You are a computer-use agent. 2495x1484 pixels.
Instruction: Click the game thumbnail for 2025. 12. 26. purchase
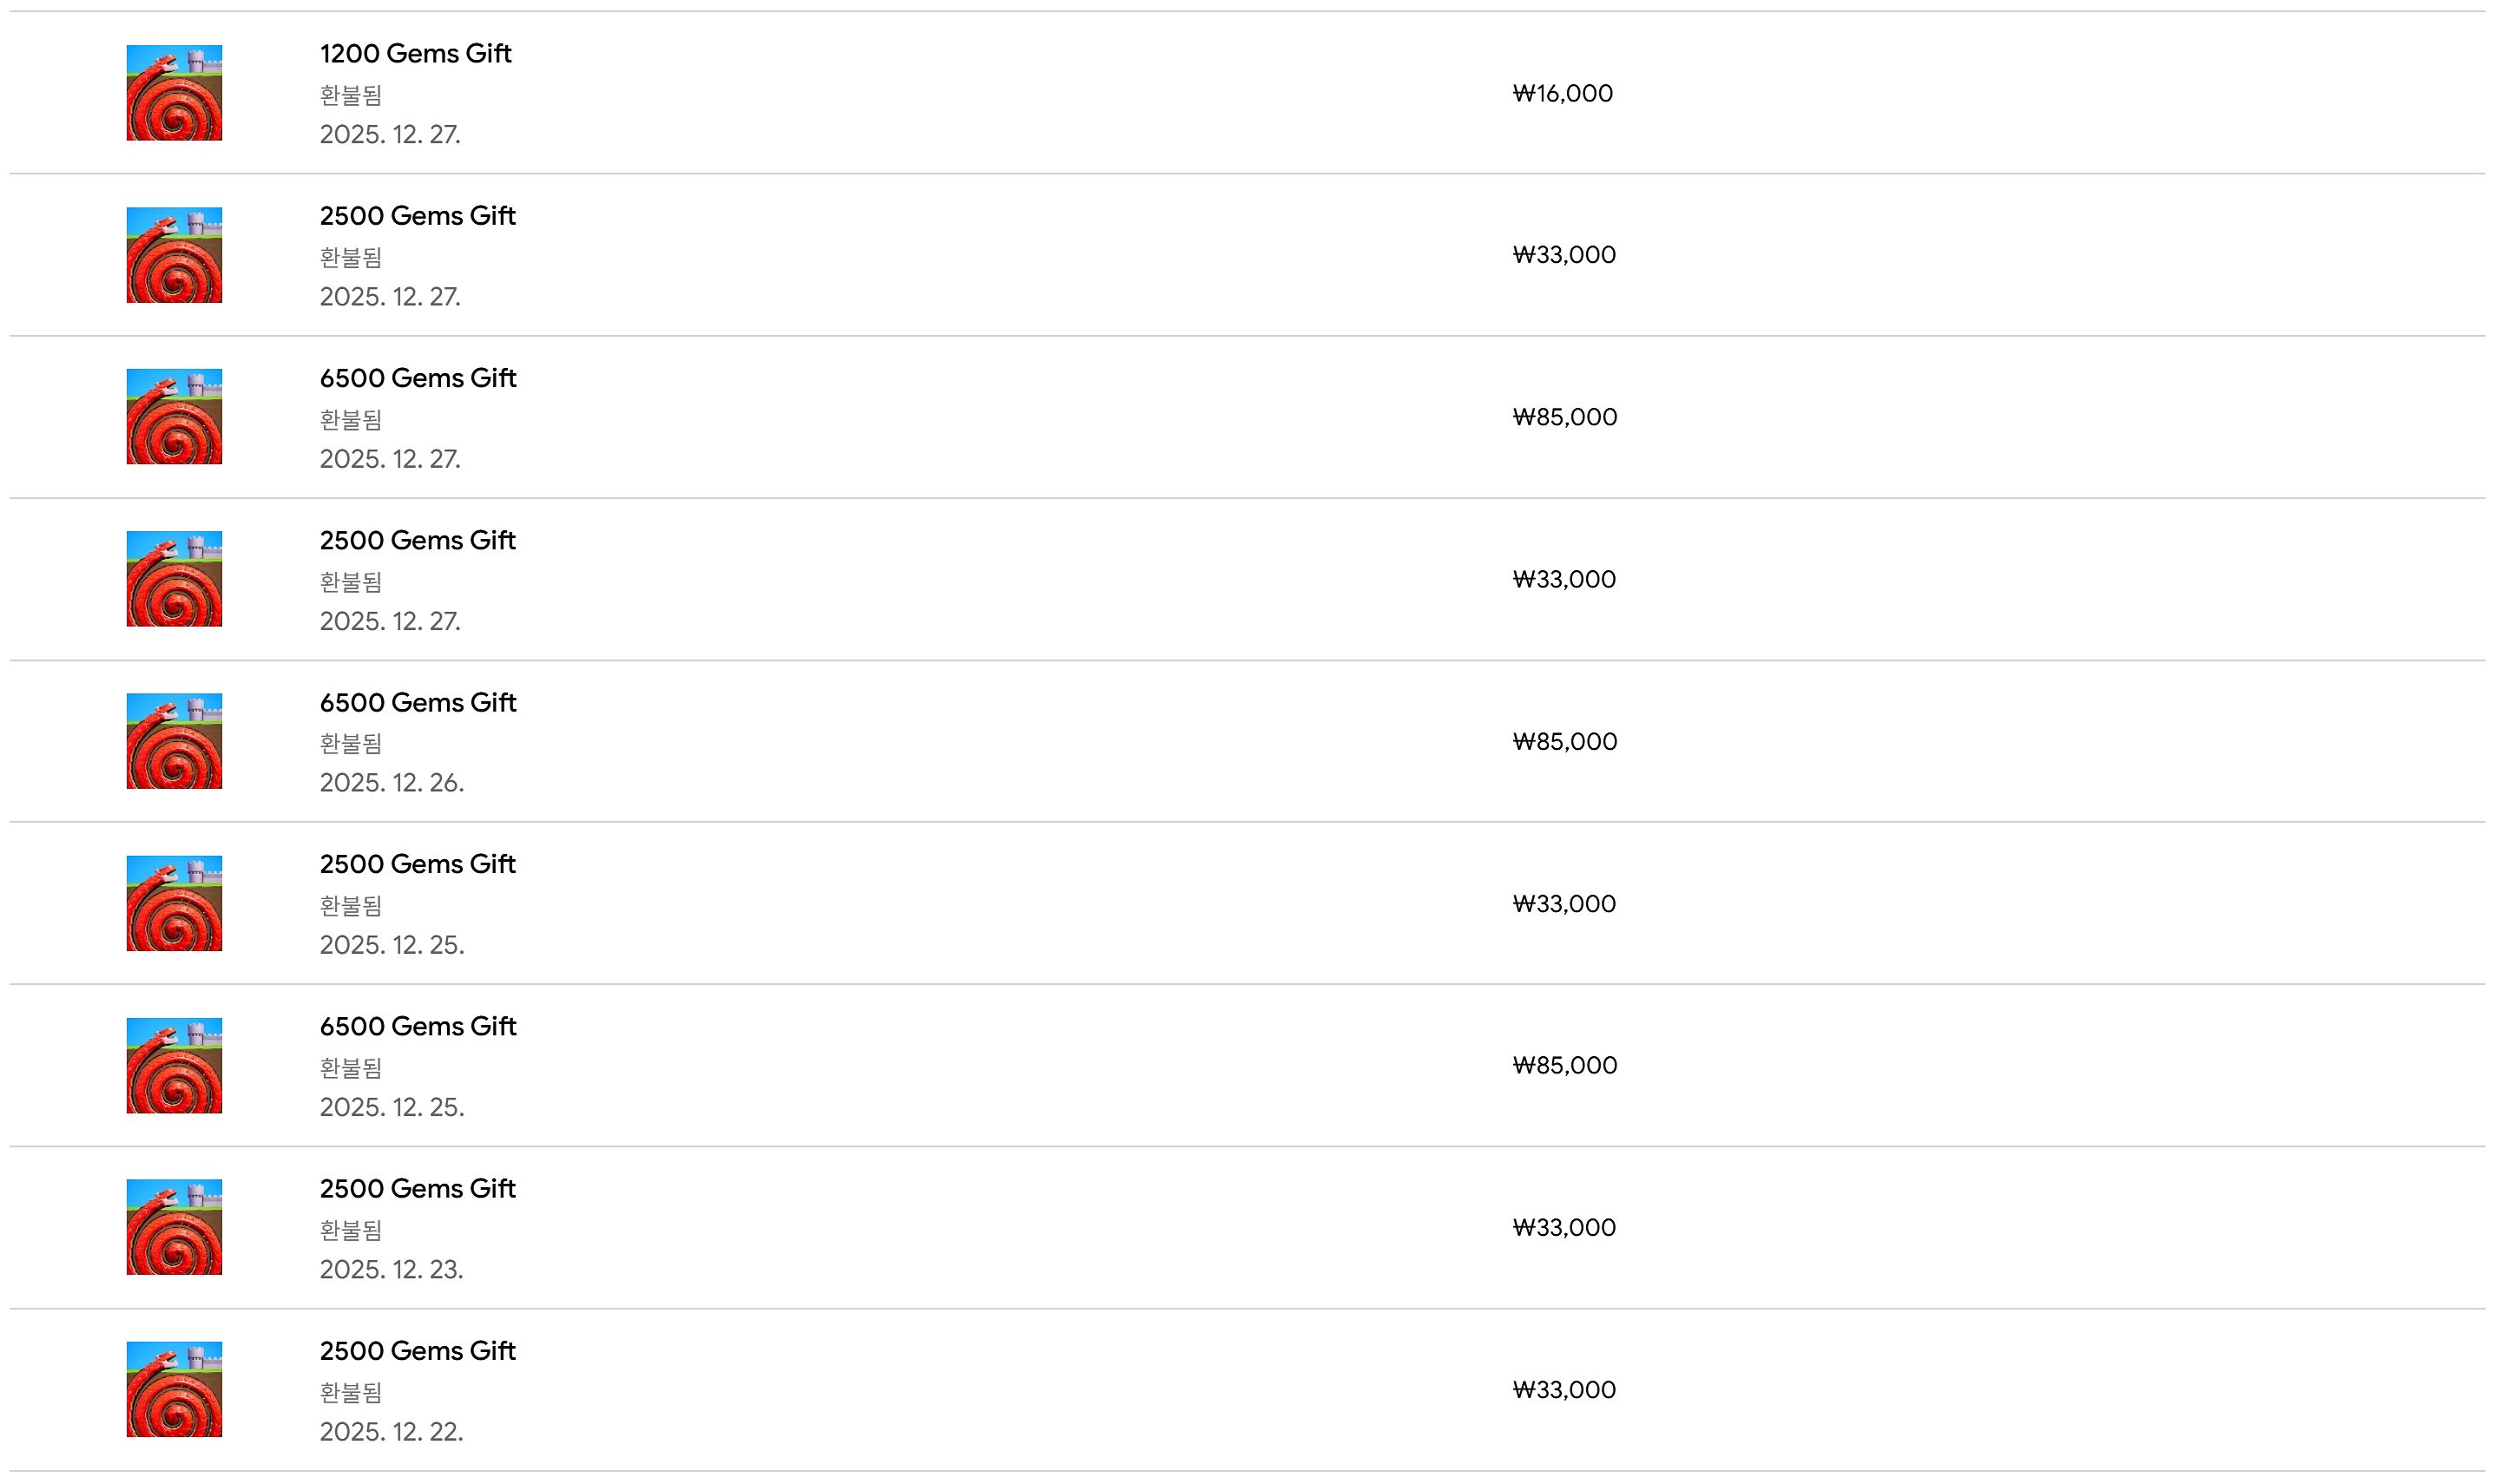[x=174, y=741]
